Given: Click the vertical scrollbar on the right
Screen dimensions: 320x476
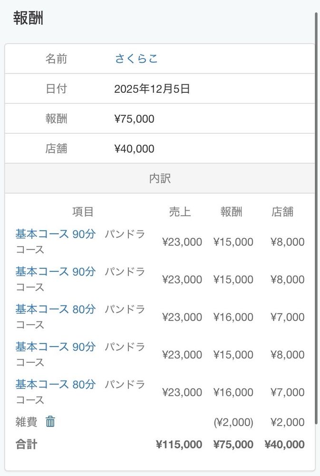Looking at the screenshot, I should pyautogui.click(x=317, y=218).
